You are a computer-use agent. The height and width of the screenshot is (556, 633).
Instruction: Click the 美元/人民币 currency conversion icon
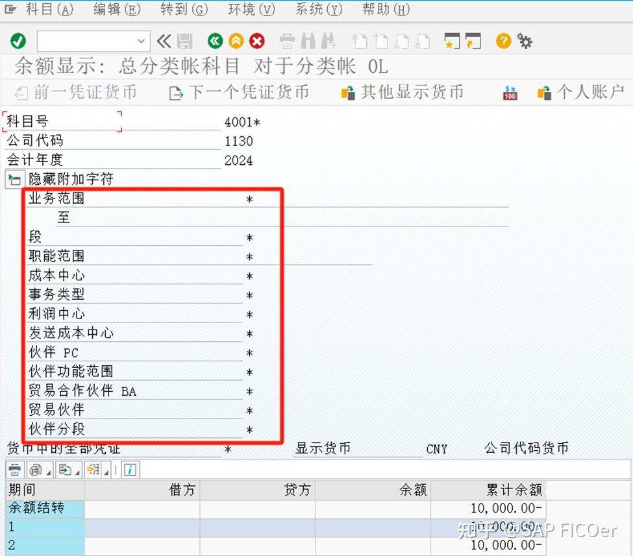[509, 92]
